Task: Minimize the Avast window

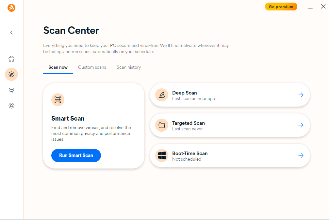Action: [310, 7]
